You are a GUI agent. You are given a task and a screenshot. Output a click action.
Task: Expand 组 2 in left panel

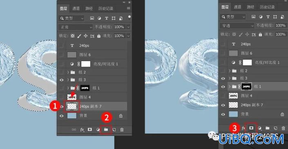tap(68, 72)
